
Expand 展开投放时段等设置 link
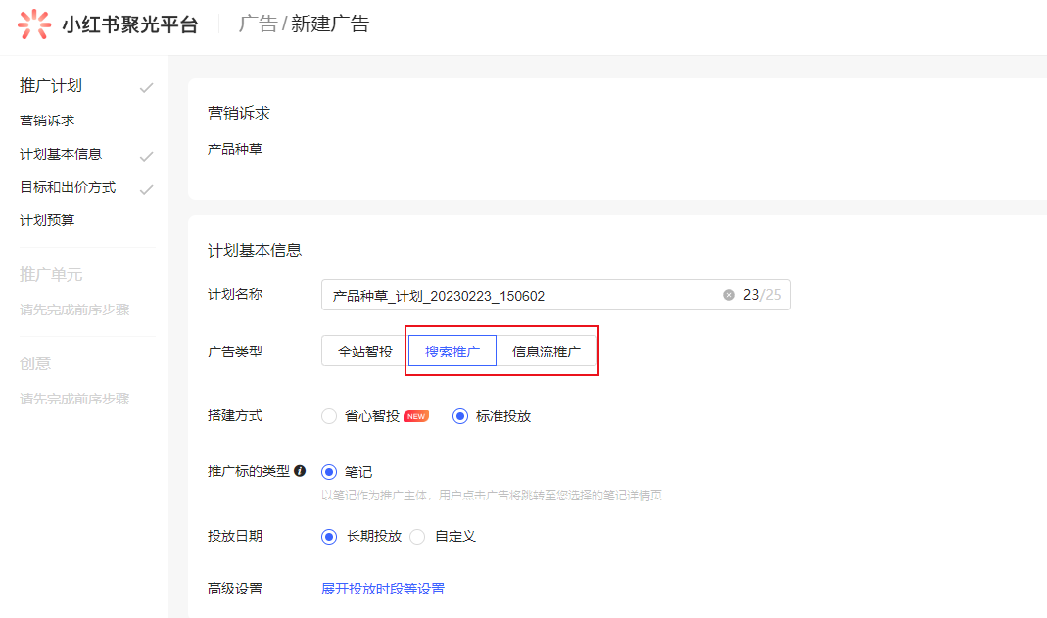383,589
